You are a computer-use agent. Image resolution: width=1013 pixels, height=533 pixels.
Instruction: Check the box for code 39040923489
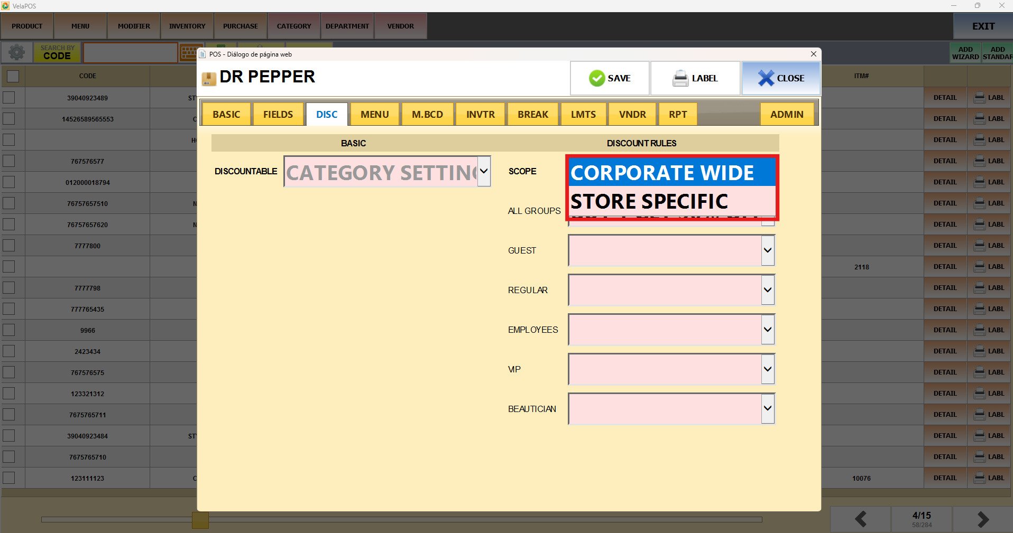(x=9, y=98)
